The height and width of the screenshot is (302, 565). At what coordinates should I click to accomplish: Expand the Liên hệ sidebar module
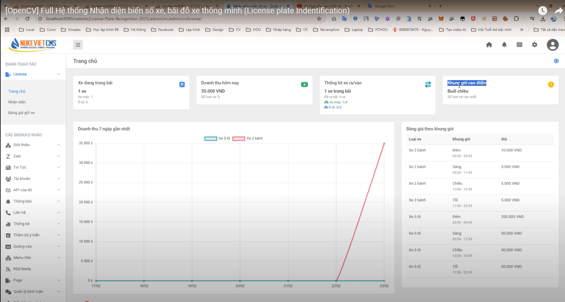pos(33,212)
